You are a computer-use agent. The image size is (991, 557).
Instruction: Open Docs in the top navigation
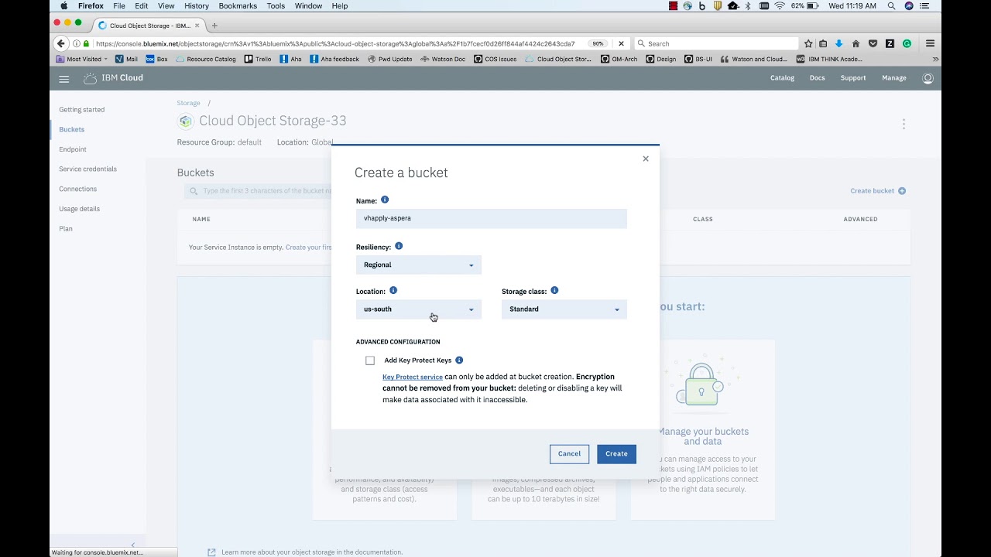818,78
